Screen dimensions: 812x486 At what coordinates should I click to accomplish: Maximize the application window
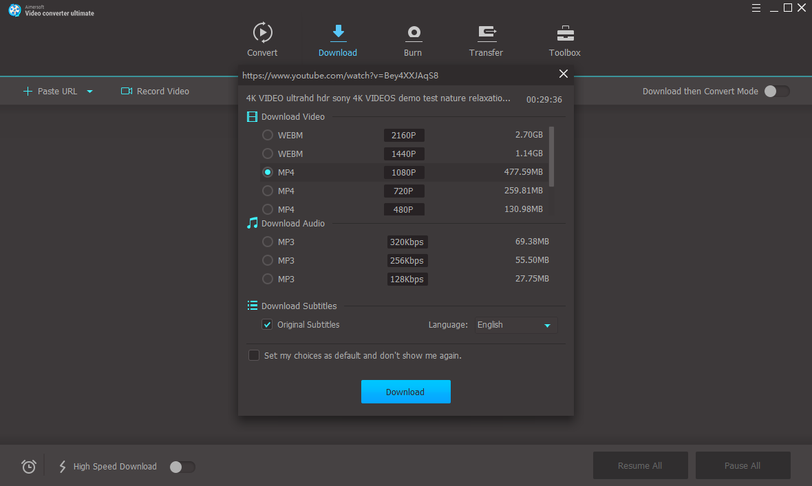coord(788,8)
